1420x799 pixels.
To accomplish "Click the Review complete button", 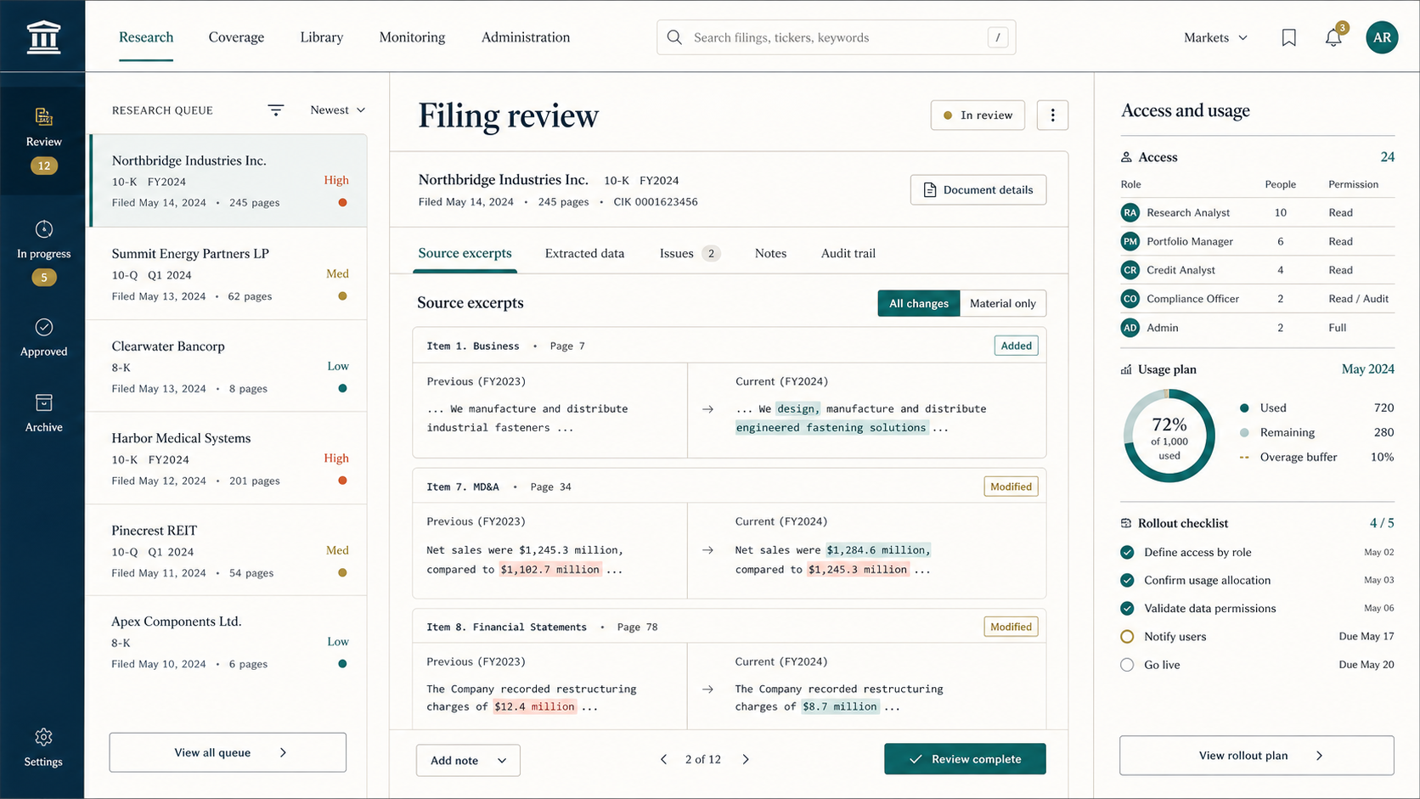I will [x=965, y=759].
